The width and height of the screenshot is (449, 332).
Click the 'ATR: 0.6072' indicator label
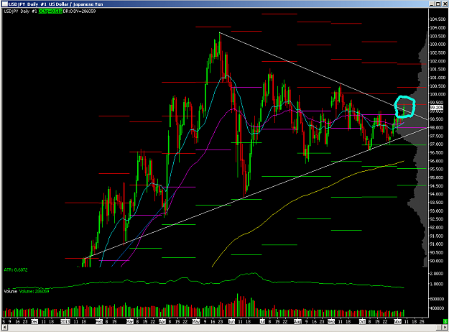16,269
